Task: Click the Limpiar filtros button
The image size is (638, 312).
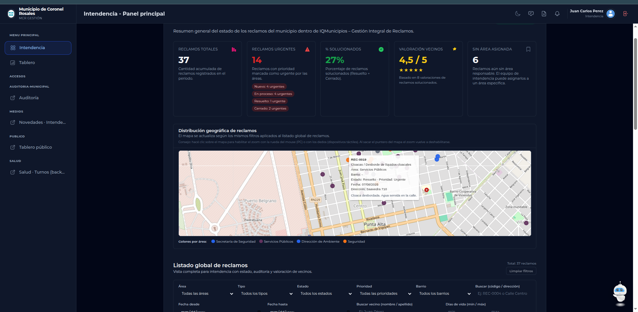Action: (520, 271)
